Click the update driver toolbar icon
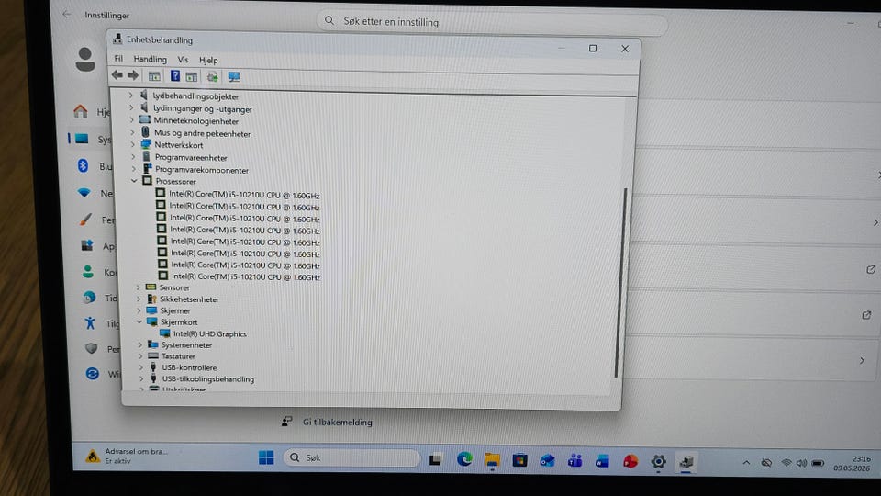Viewport: 881px width, 496px height. point(212,77)
